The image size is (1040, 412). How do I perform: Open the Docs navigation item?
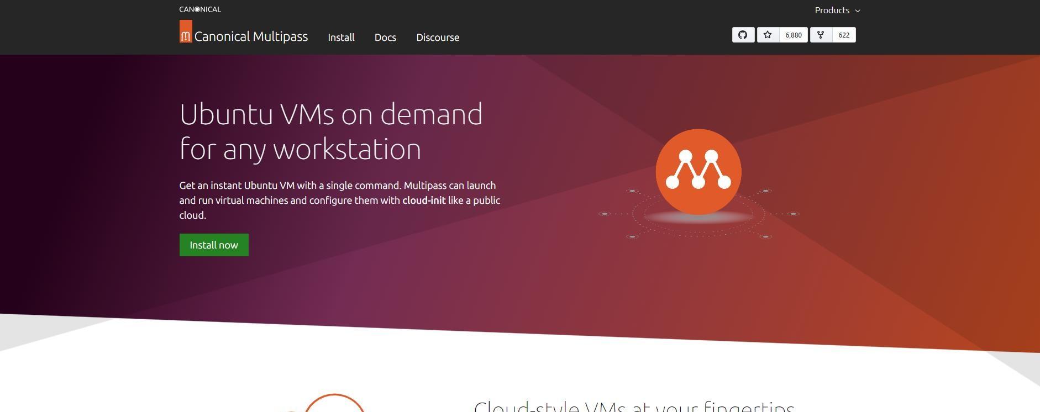(385, 38)
